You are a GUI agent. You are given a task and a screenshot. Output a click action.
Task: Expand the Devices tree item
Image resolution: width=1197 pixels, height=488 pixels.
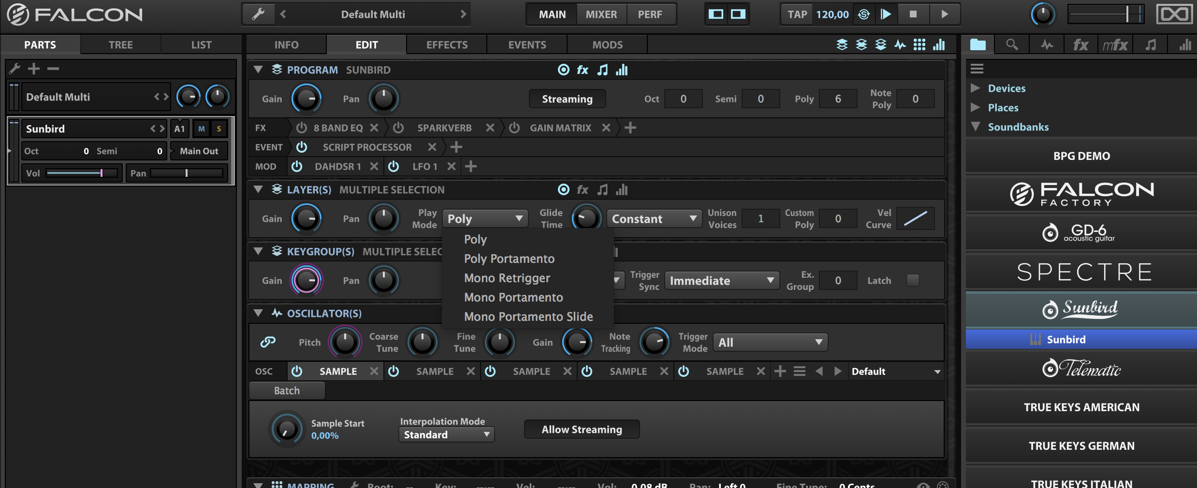tap(975, 88)
